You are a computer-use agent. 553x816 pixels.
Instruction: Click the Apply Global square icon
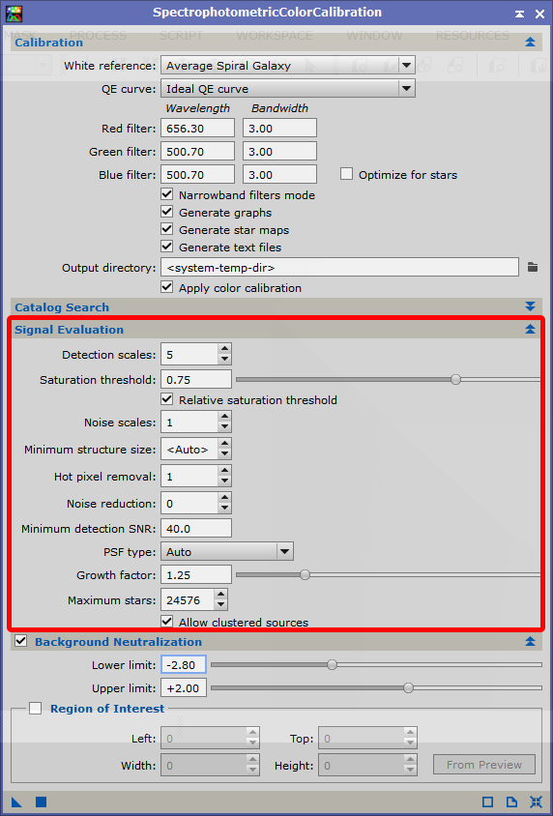tap(42, 801)
